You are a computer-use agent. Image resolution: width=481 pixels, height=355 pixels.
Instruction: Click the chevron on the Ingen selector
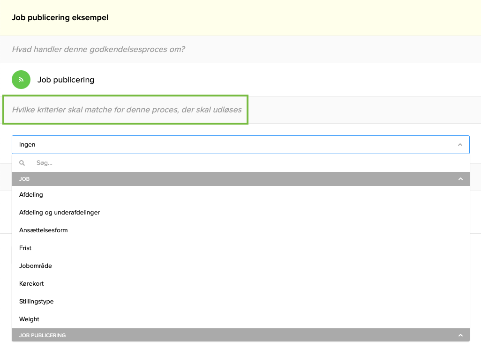[460, 145]
